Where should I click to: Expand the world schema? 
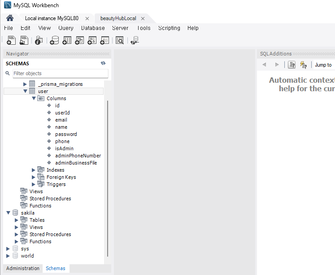coord(8,256)
